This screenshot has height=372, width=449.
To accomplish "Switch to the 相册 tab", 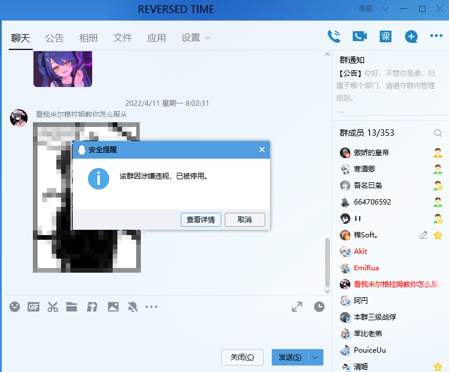I will pyautogui.click(x=89, y=38).
